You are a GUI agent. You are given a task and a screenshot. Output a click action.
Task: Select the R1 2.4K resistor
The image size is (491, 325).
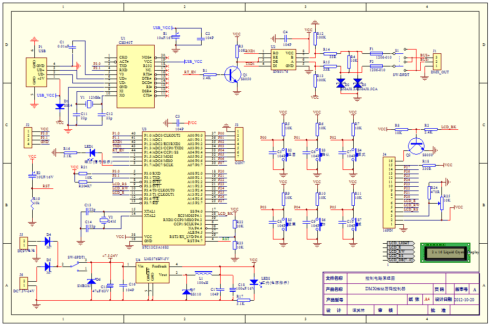[x=210, y=75]
